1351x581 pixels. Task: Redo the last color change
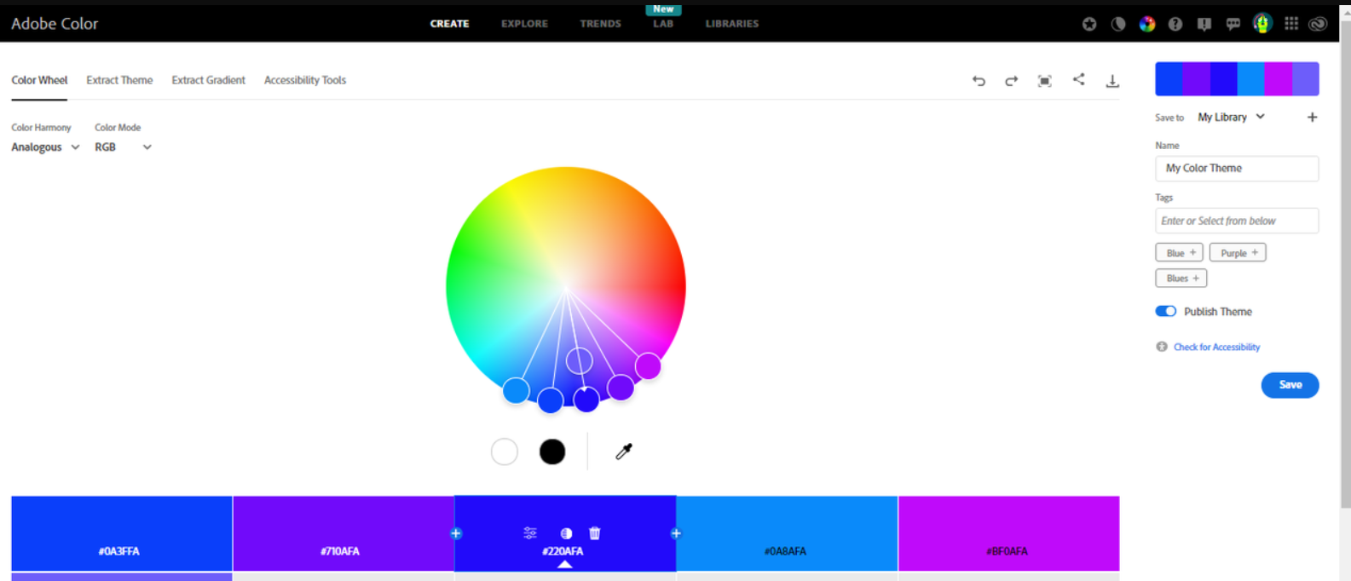1011,81
